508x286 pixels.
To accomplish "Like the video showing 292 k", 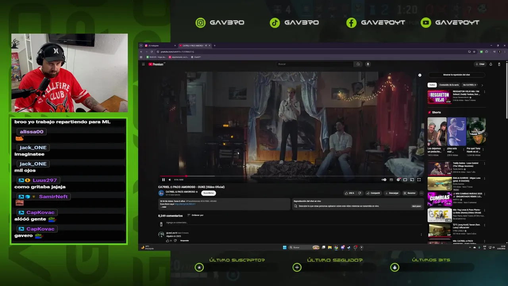I will pyautogui.click(x=349, y=193).
